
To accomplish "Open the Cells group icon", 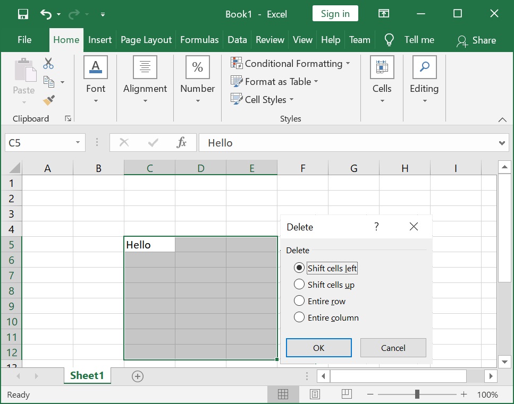I will (382, 67).
